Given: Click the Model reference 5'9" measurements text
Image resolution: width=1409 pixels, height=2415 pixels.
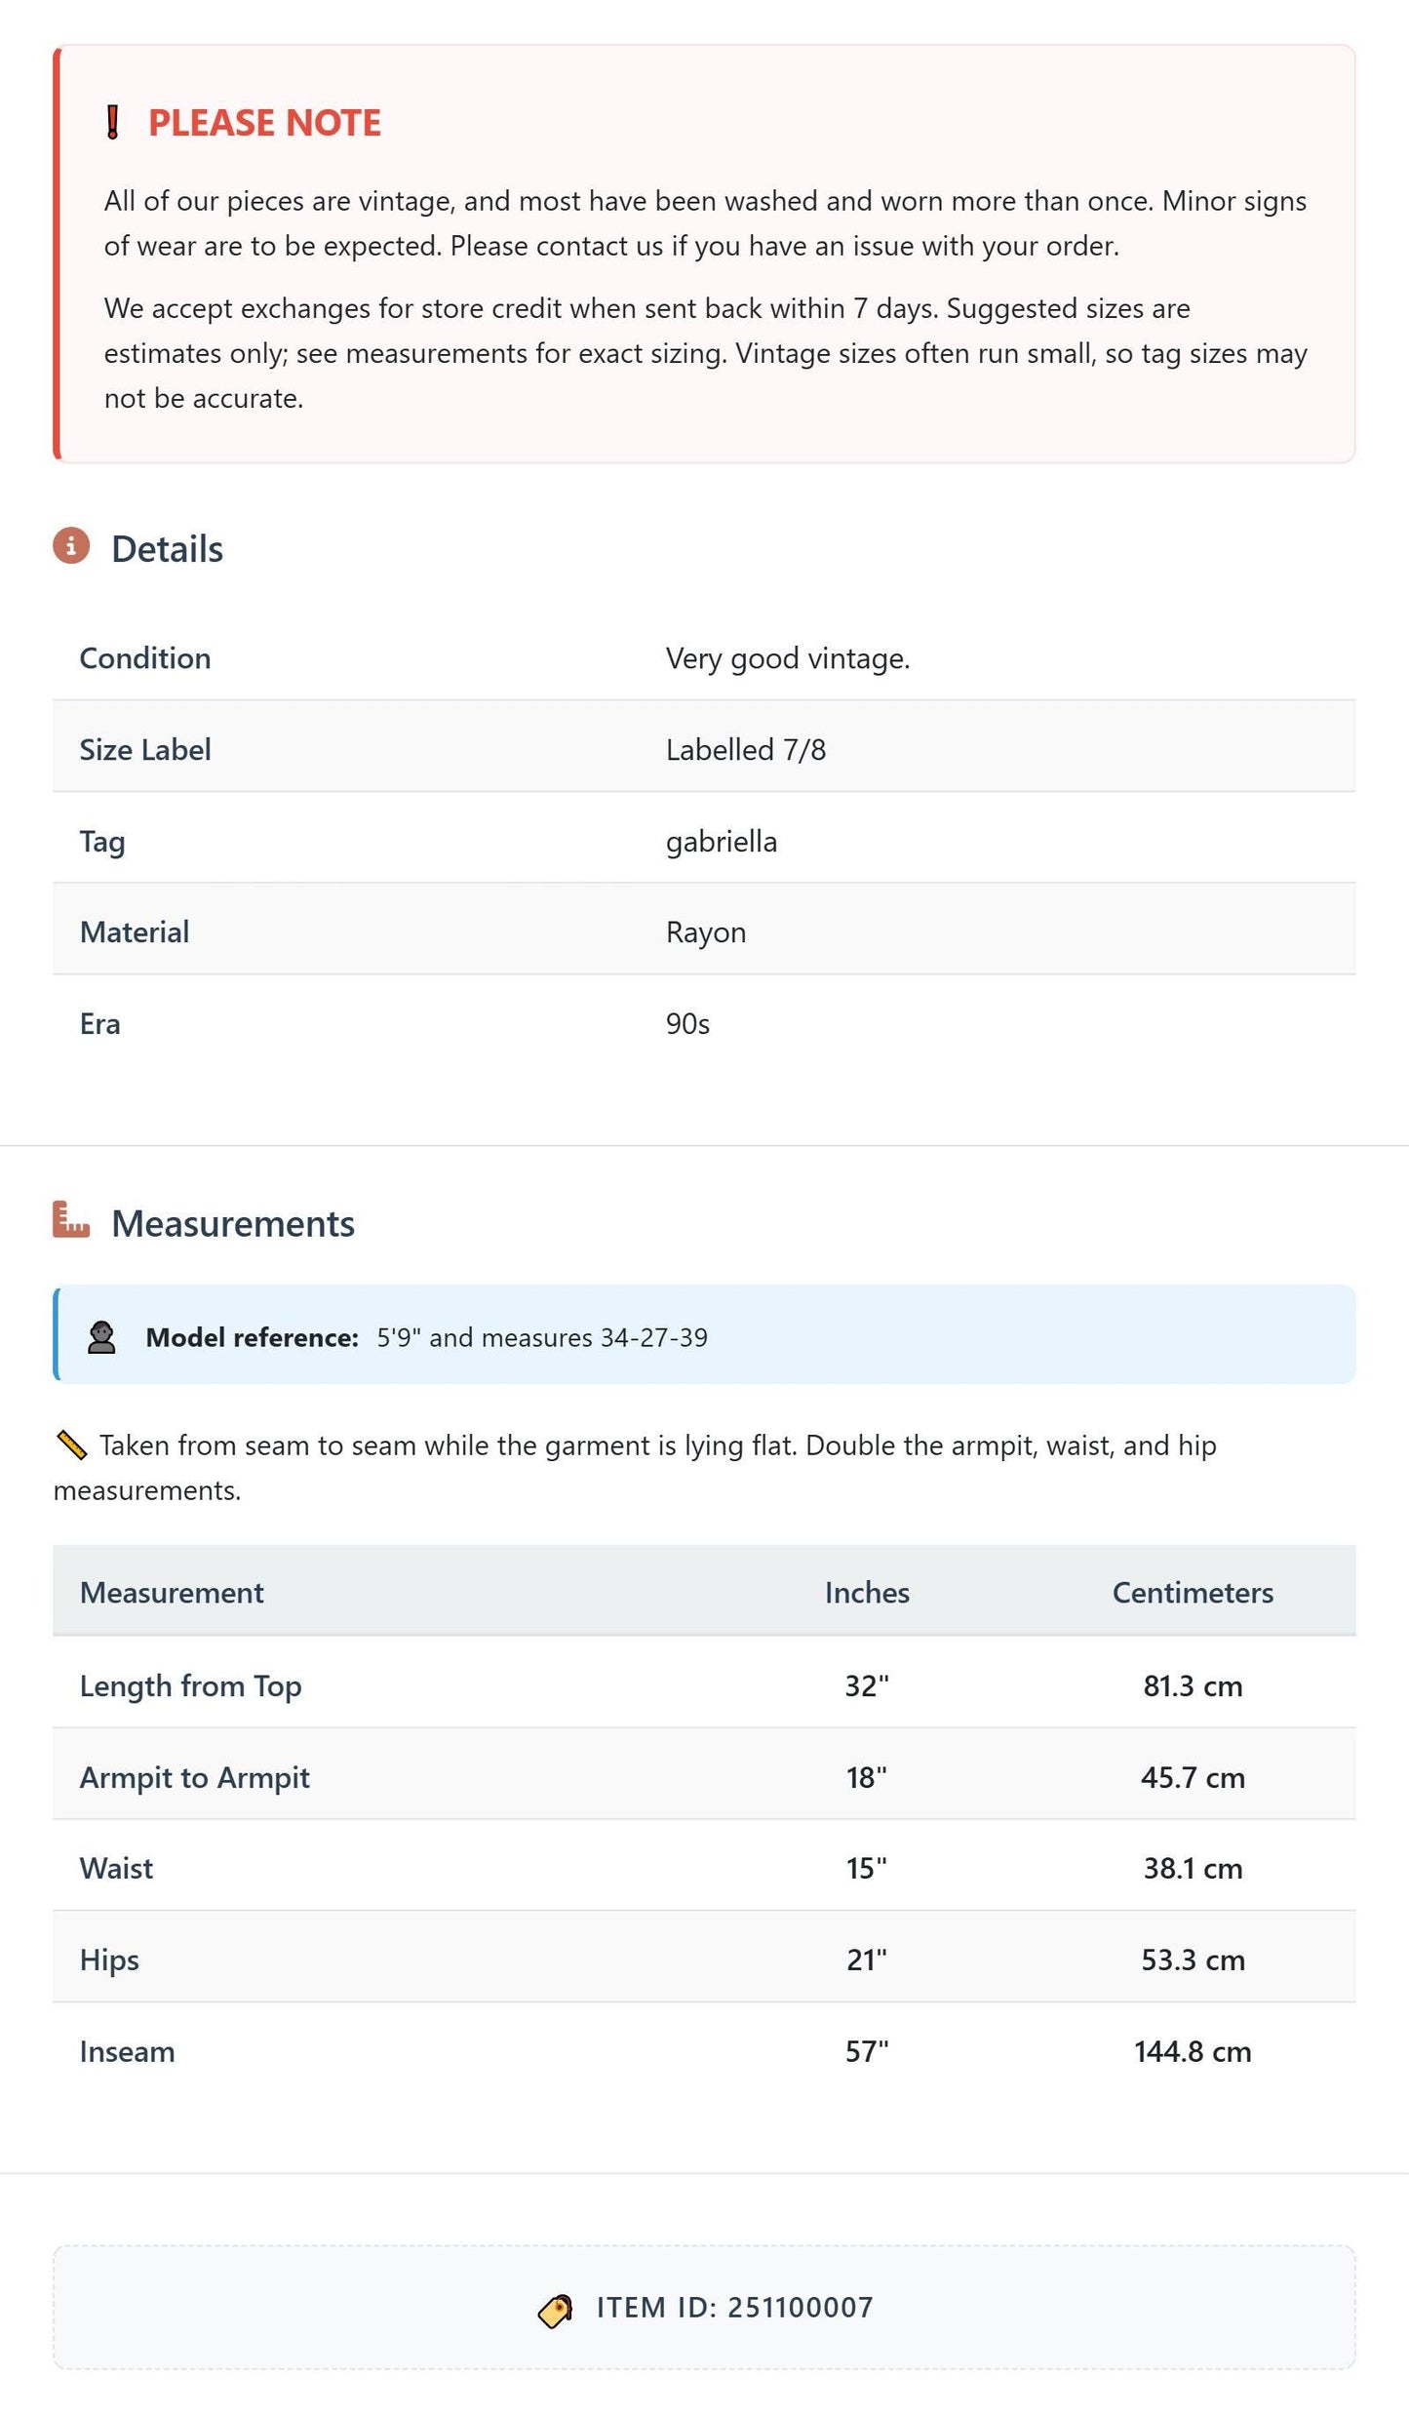Looking at the screenshot, I should [x=542, y=1337].
